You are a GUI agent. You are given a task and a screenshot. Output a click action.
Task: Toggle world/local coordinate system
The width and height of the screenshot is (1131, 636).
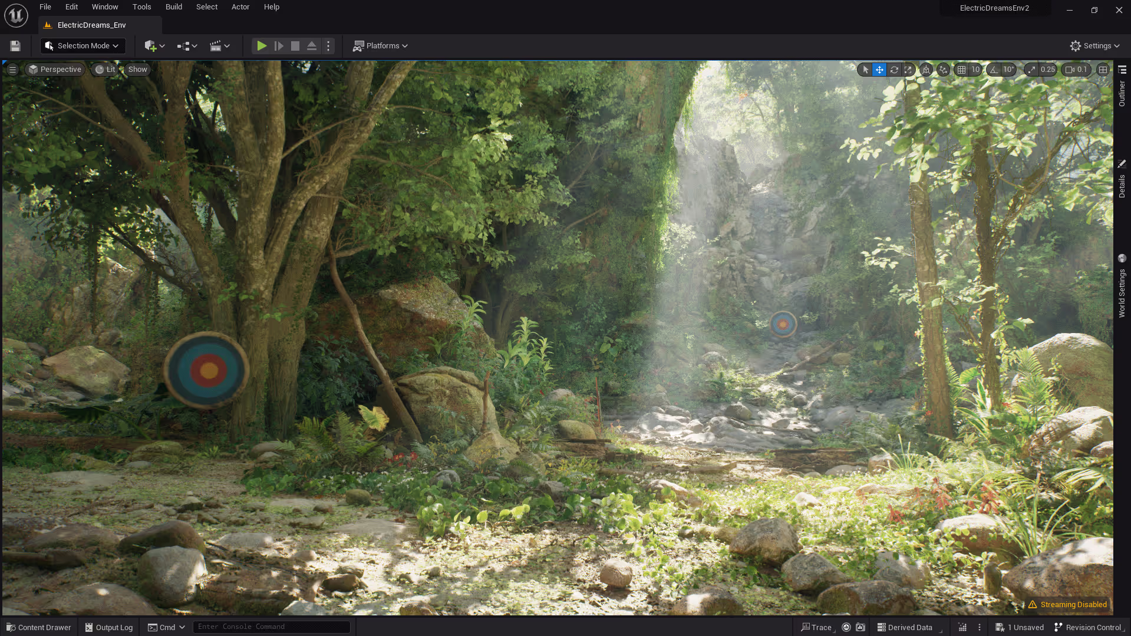click(x=926, y=70)
